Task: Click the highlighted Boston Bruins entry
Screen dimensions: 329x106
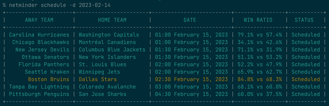Action: point(49,79)
